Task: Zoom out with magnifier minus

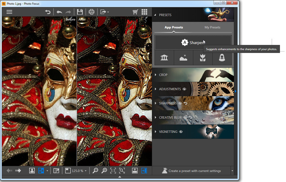Action: point(95,171)
